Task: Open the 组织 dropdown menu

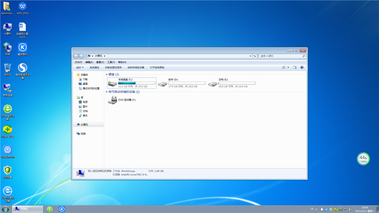Action: point(80,68)
